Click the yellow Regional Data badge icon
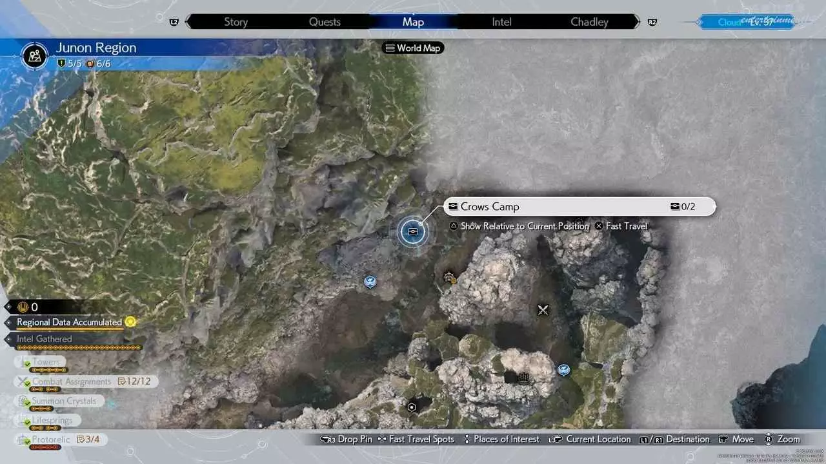826x464 pixels. point(130,322)
